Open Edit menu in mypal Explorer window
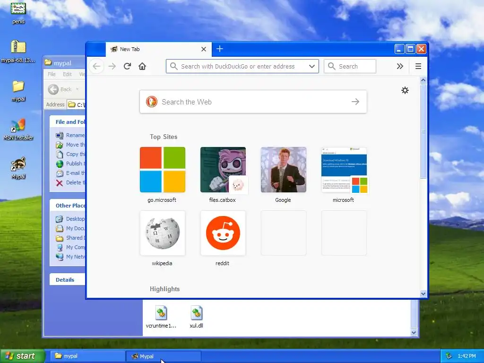The height and width of the screenshot is (363, 484). click(67, 74)
